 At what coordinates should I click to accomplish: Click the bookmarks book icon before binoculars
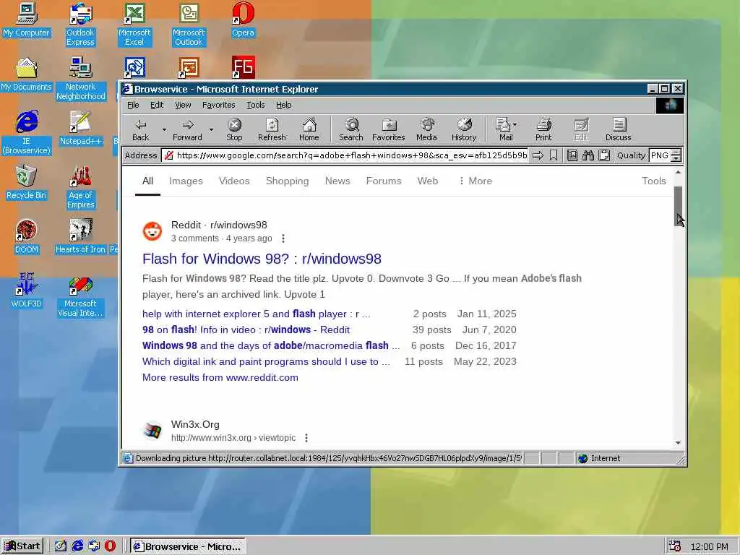572,155
